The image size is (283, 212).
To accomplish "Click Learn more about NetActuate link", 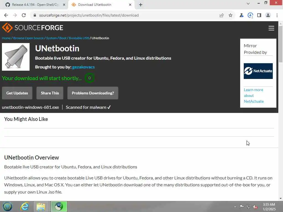I will [x=254, y=96].
